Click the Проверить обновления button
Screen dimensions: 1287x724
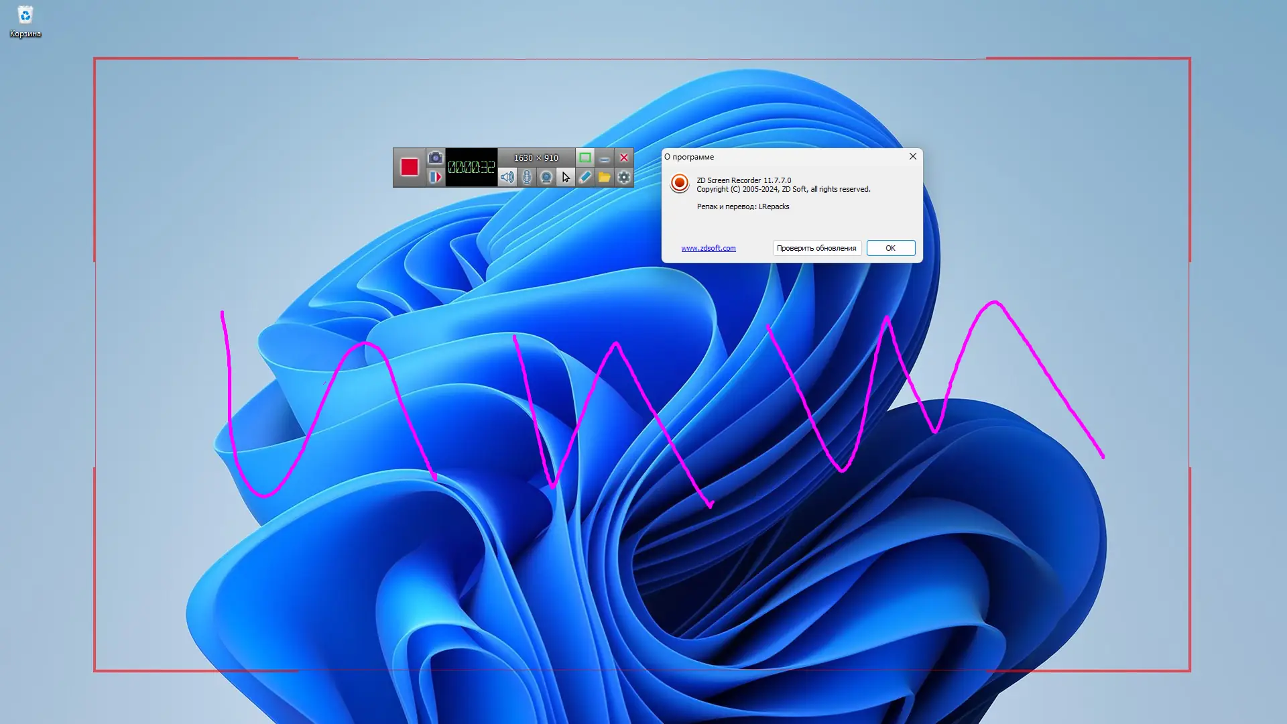click(x=816, y=248)
